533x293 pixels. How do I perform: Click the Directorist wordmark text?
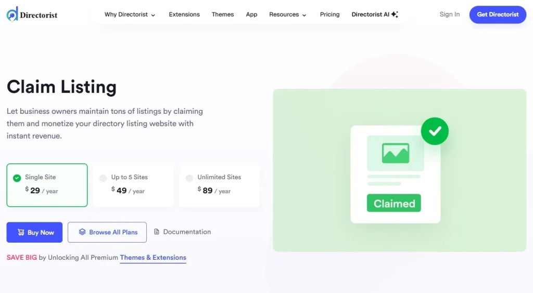(x=39, y=15)
